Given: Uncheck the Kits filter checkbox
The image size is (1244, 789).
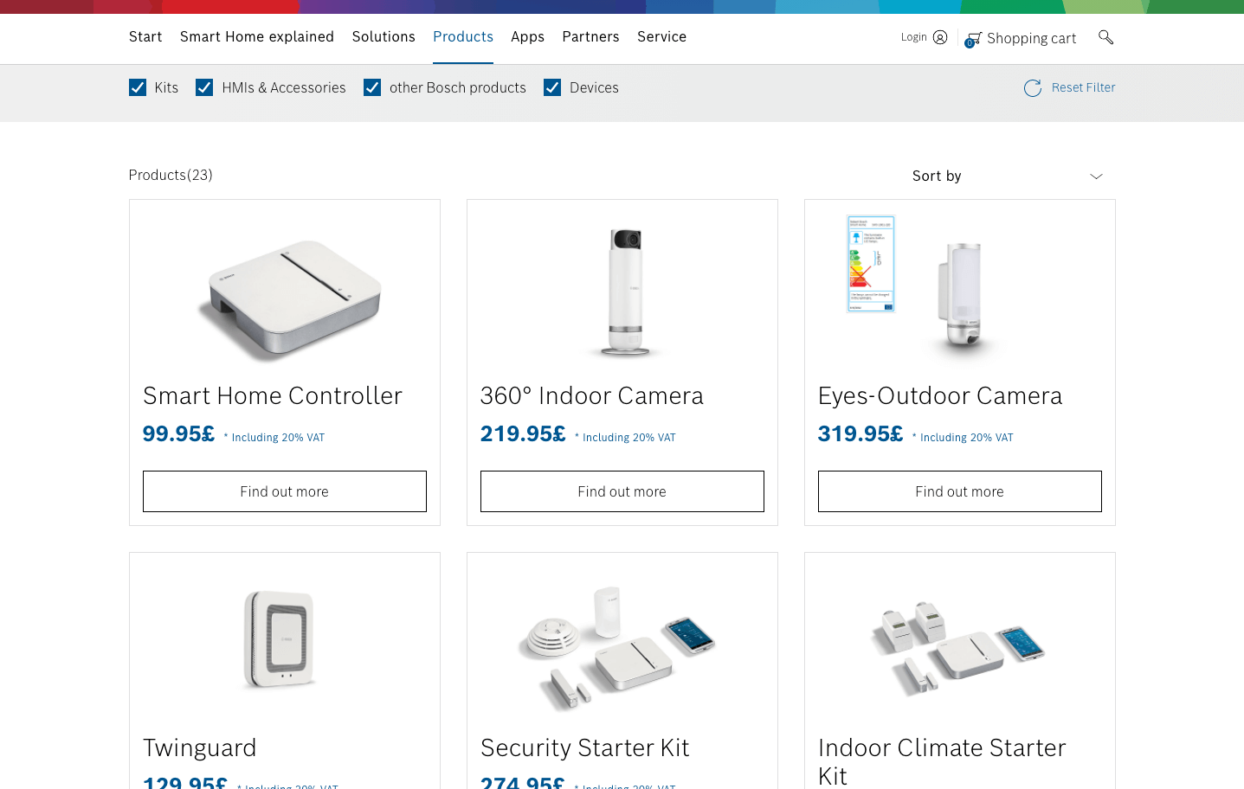Looking at the screenshot, I should [138, 87].
